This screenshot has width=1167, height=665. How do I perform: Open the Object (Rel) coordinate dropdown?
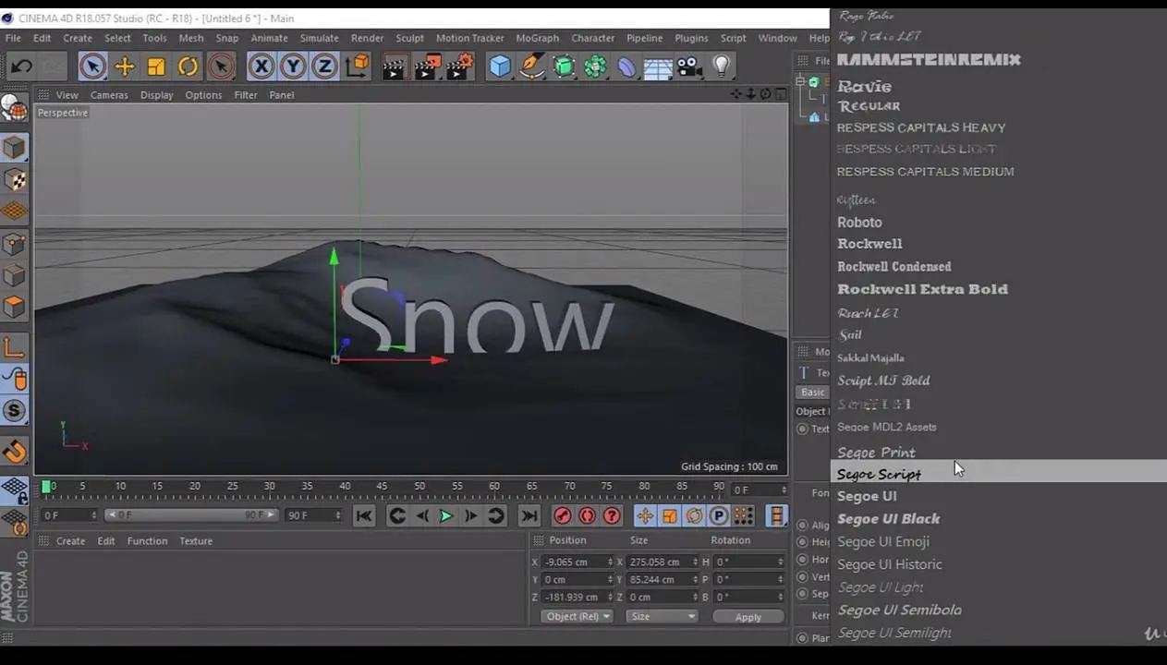pyautogui.click(x=577, y=616)
